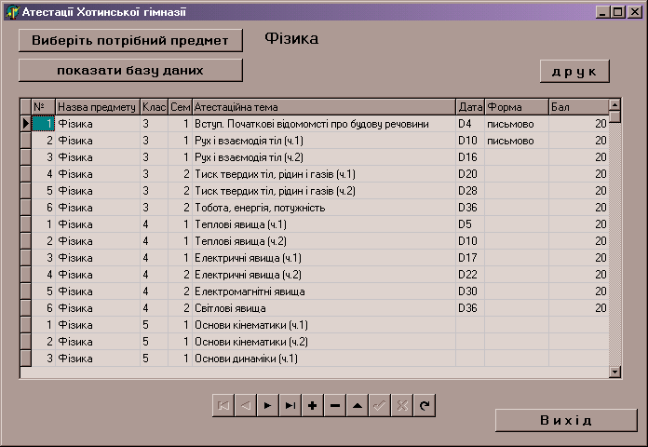Go to next record in navigator
Image resolution: width=648 pixels, height=447 pixels.
pos(268,406)
